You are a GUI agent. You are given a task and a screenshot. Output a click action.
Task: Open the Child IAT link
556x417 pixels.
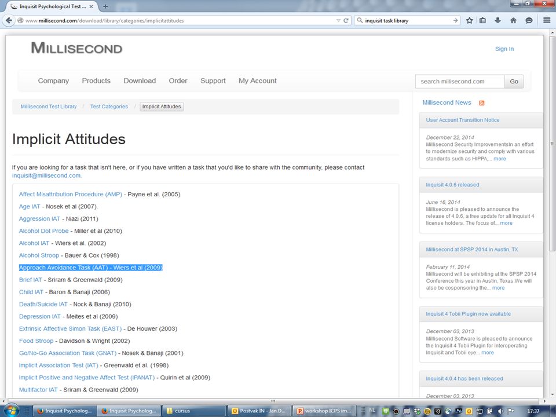point(31,292)
